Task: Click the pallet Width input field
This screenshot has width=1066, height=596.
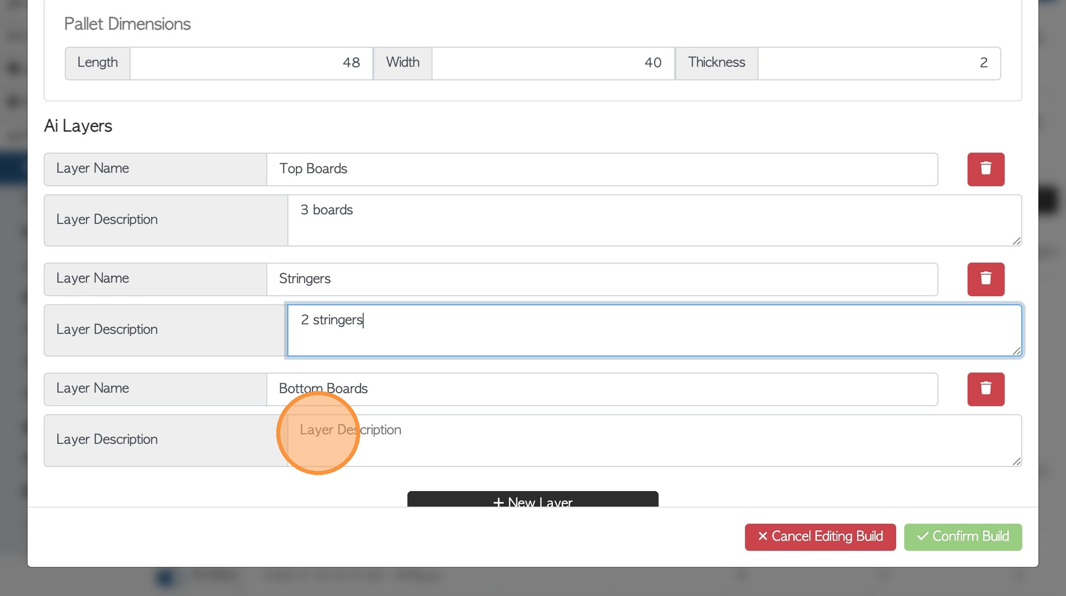Action: [x=553, y=63]
